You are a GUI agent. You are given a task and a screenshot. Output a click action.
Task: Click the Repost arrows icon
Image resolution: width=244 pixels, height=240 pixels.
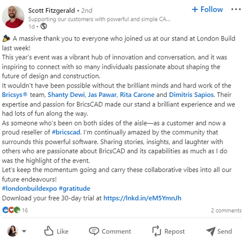(157, 231)
